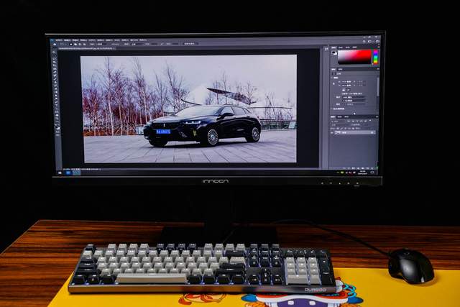Create a new layer icon
This screenshot has width=460, height=307.
(368, 168)
